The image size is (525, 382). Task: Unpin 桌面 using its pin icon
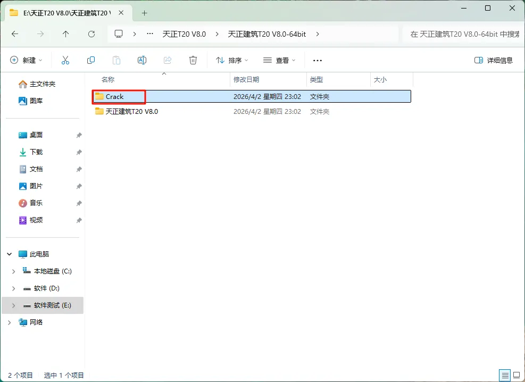(x=79, y=135)
